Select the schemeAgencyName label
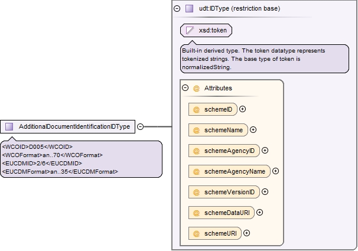This screenshot has height=251, width=358. coord(235,171)
